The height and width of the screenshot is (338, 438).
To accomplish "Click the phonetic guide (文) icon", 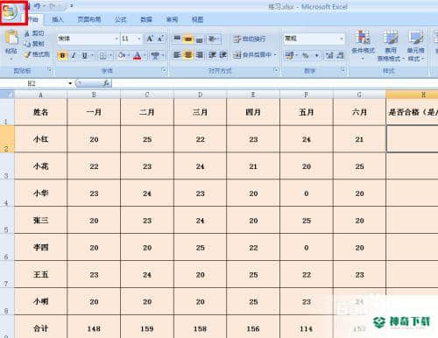I will 155,55.
